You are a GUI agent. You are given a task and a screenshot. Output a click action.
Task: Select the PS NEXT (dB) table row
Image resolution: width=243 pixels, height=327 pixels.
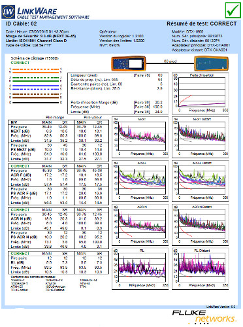58,150
